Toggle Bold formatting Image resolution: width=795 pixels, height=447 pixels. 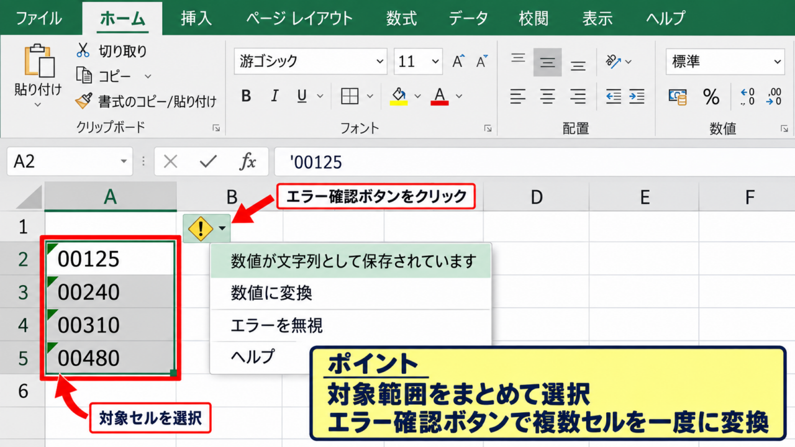click(247, 96)
